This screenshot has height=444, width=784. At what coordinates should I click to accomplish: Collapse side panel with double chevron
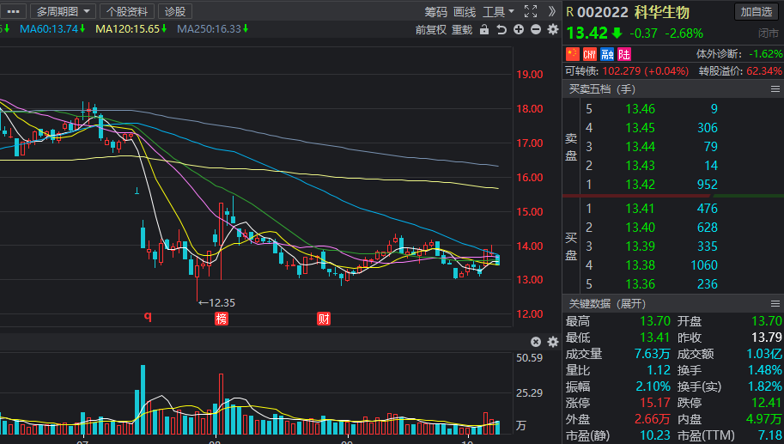click(552, 11)
